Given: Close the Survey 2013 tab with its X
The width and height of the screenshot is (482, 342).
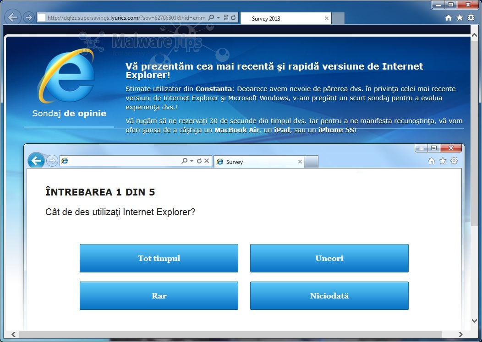Looking at the screenshot, I should tap(327, 18).
